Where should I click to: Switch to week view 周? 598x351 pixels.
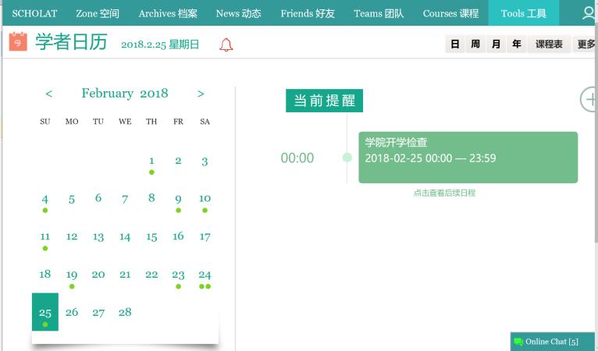point(475,44)
